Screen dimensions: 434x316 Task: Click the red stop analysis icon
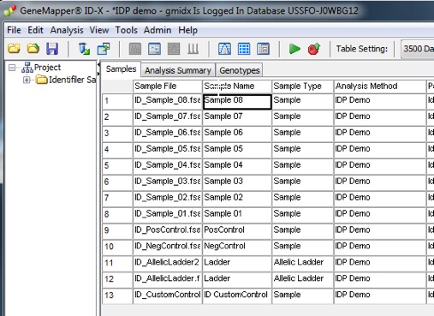314,49
